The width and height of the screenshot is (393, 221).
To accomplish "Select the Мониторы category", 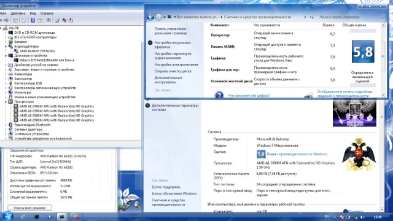I will click(x=23, y=93).
